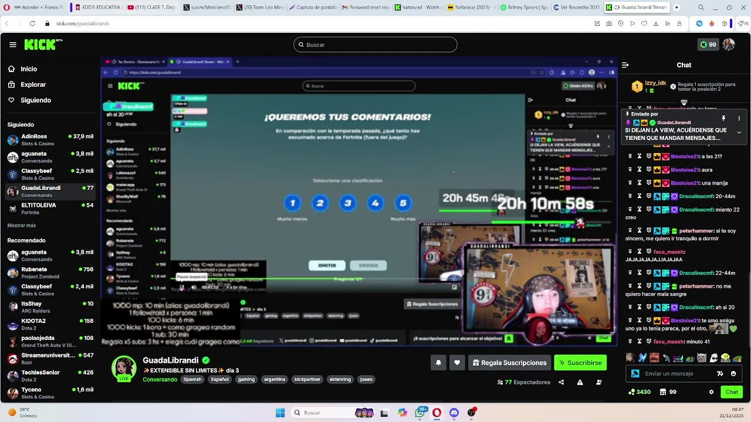The height and width of the screenshot is (422, 751).
Task: Open paolaojedda recommended channel
Action: point(50,341)
